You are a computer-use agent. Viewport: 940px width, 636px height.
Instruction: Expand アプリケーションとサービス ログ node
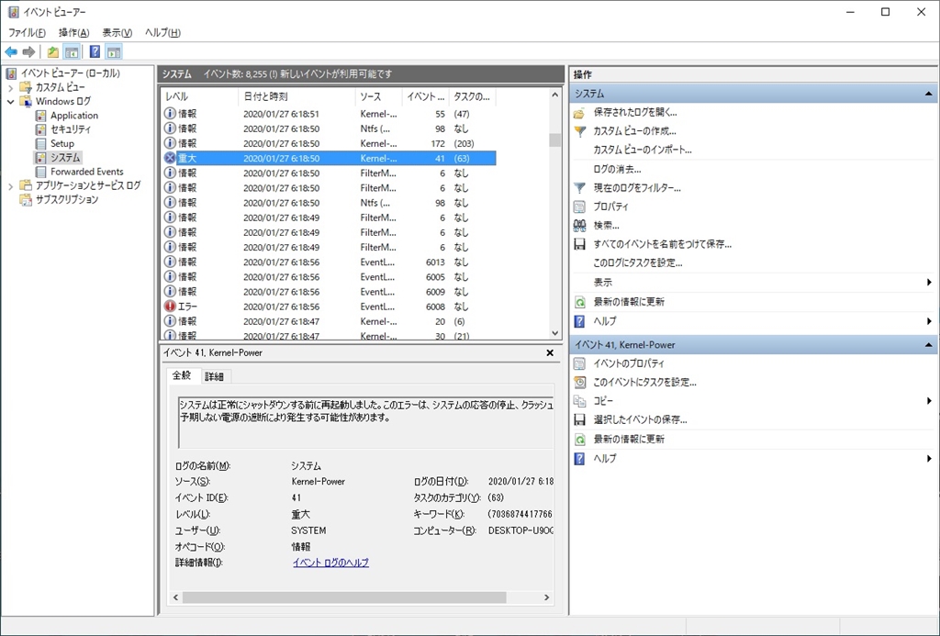click(x=11, y=185)
